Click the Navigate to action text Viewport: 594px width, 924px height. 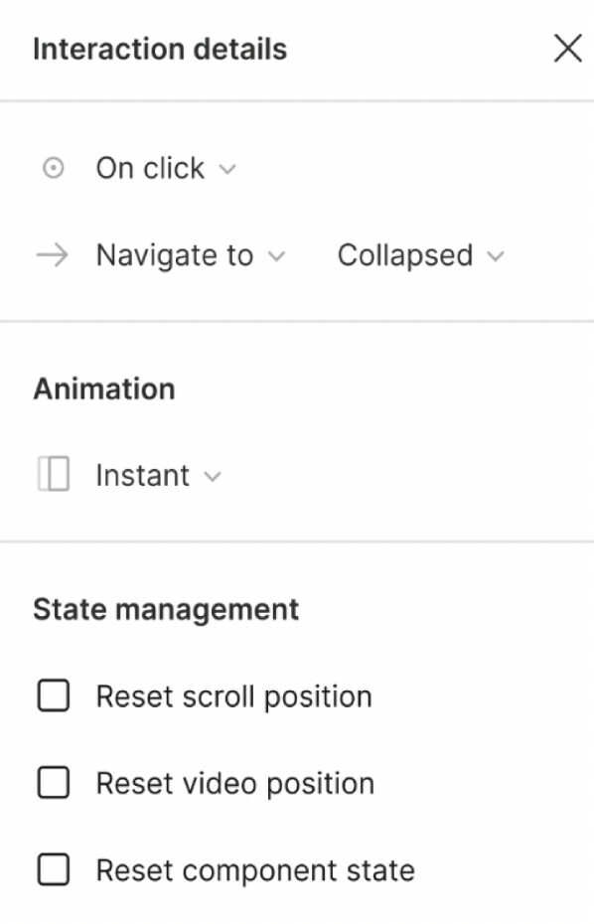point(175,255)
